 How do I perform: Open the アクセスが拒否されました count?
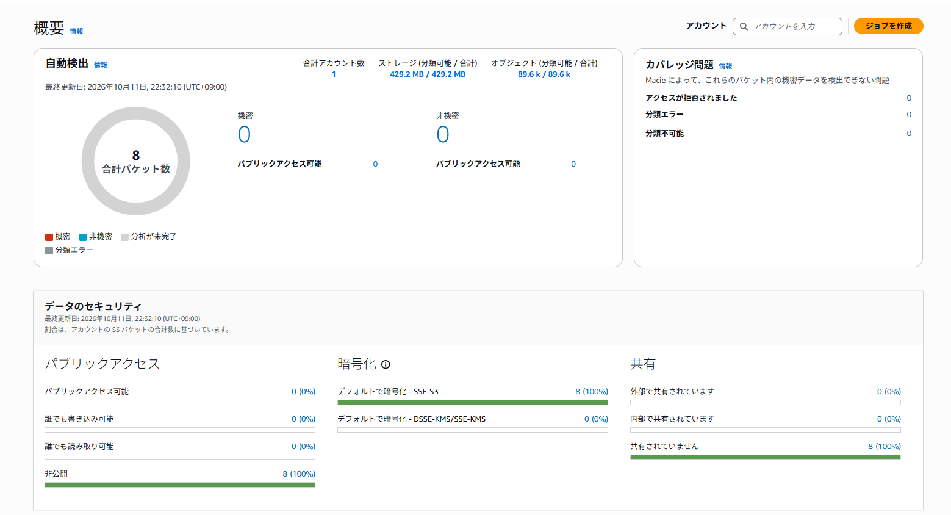pyautogui.click(x=909, y=98)
